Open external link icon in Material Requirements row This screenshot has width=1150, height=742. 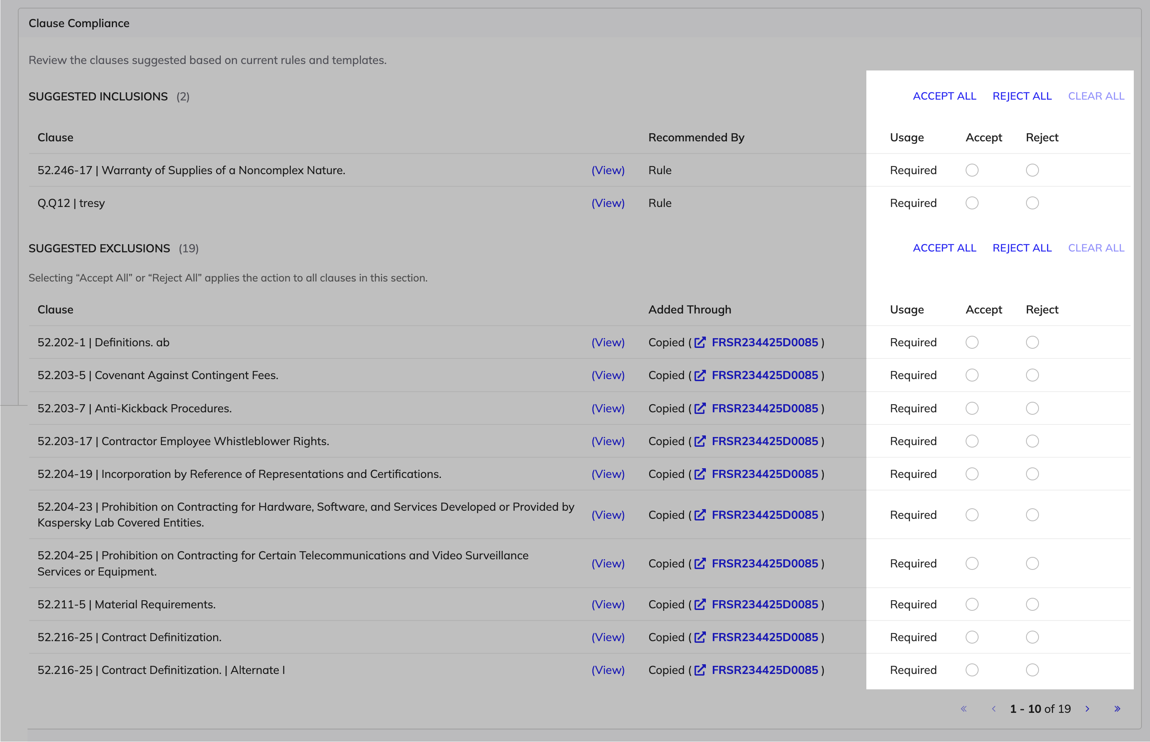(700, 605)
